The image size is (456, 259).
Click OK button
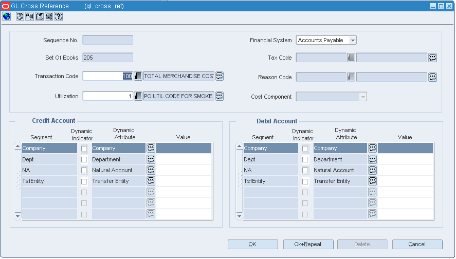pos(253,244)
